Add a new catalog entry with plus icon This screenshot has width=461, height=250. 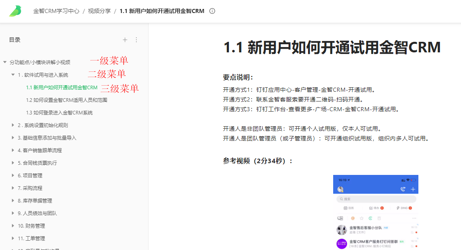(125, 40)
